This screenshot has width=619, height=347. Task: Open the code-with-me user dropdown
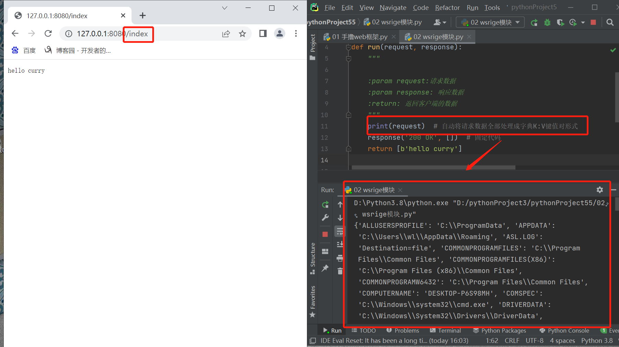click(x=440, y=22)
